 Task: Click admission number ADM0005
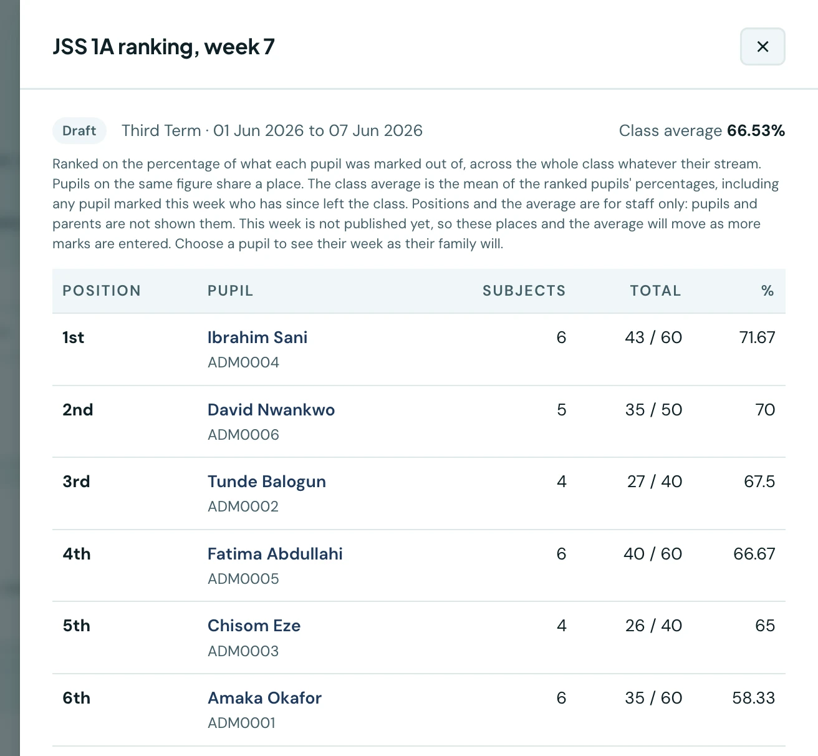click(x=243, y=579)
